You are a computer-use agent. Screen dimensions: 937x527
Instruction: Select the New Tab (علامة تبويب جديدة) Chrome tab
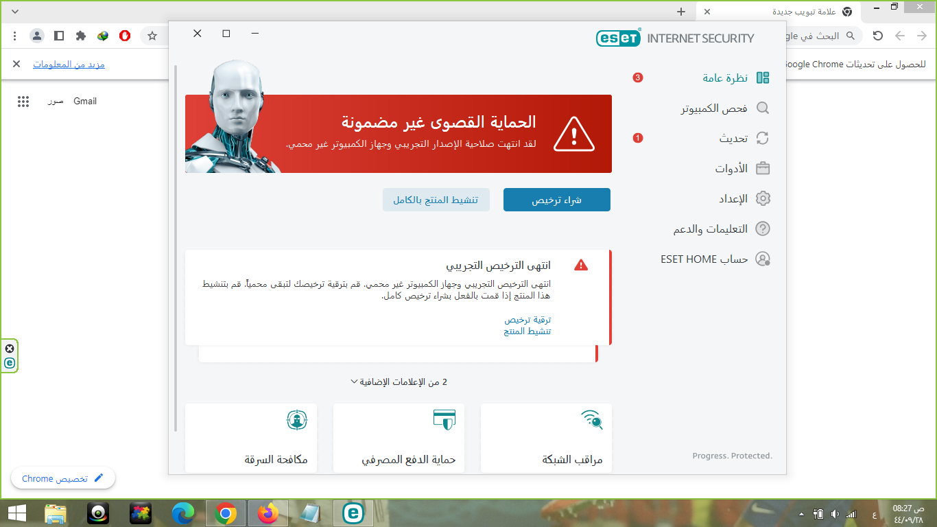(x=779, y=12)
